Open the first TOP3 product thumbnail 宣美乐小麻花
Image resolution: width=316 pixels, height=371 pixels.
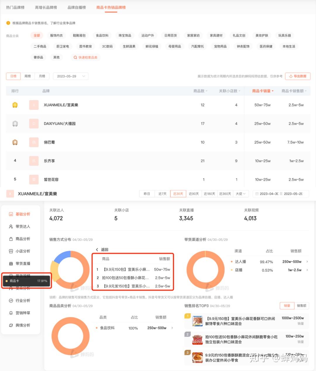197,321
